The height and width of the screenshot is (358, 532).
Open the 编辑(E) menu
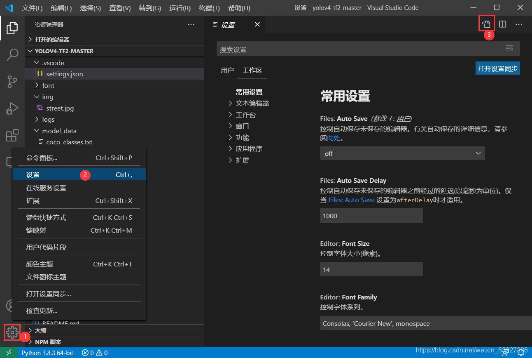(61, 8)
